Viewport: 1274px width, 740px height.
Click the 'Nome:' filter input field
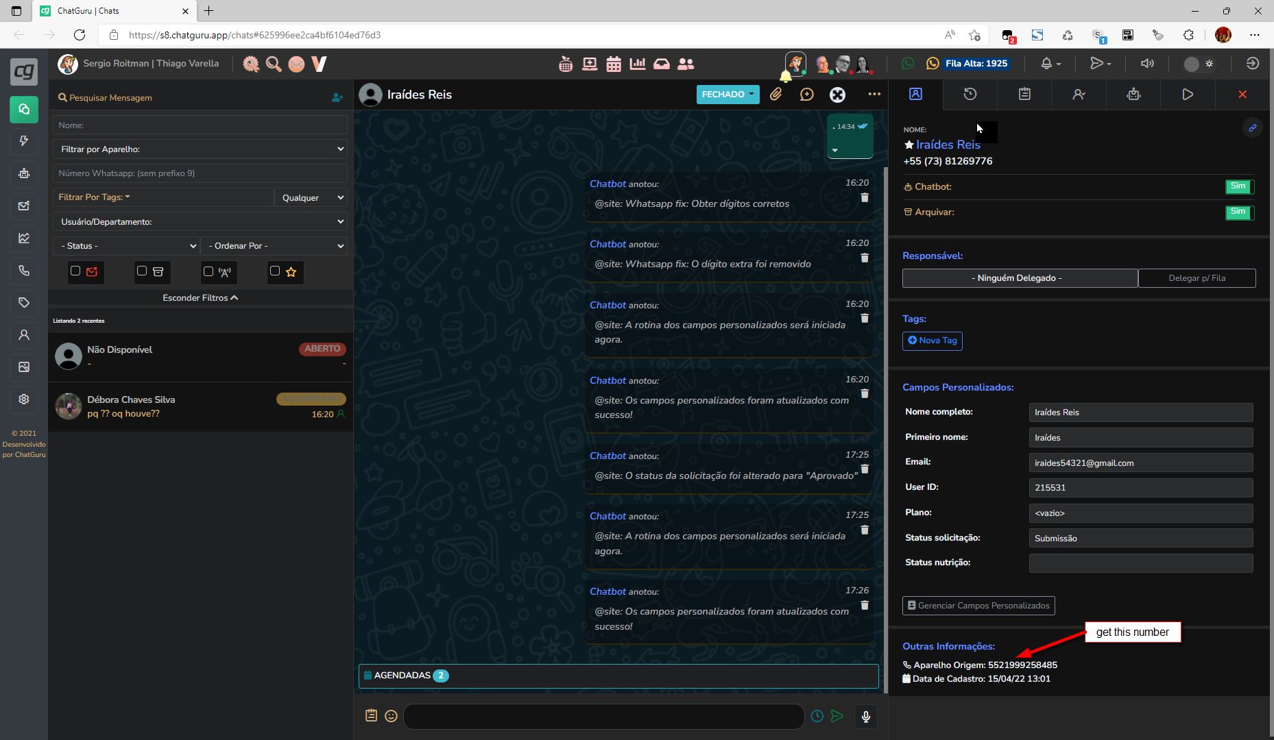(200, 125)
